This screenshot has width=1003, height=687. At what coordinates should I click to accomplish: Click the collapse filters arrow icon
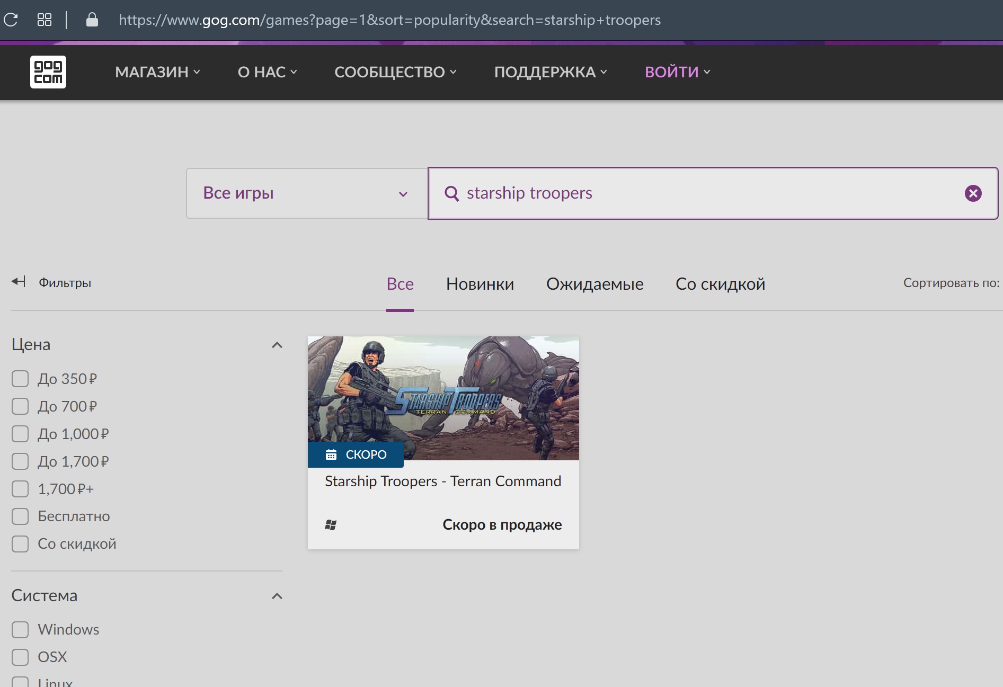[19, 281]
